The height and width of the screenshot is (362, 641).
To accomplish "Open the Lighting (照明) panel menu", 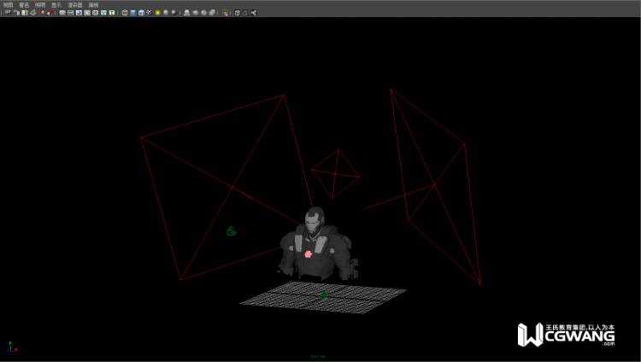I will 40,5.
